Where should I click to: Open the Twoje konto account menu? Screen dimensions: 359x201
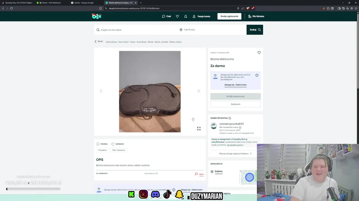point(201,16)
